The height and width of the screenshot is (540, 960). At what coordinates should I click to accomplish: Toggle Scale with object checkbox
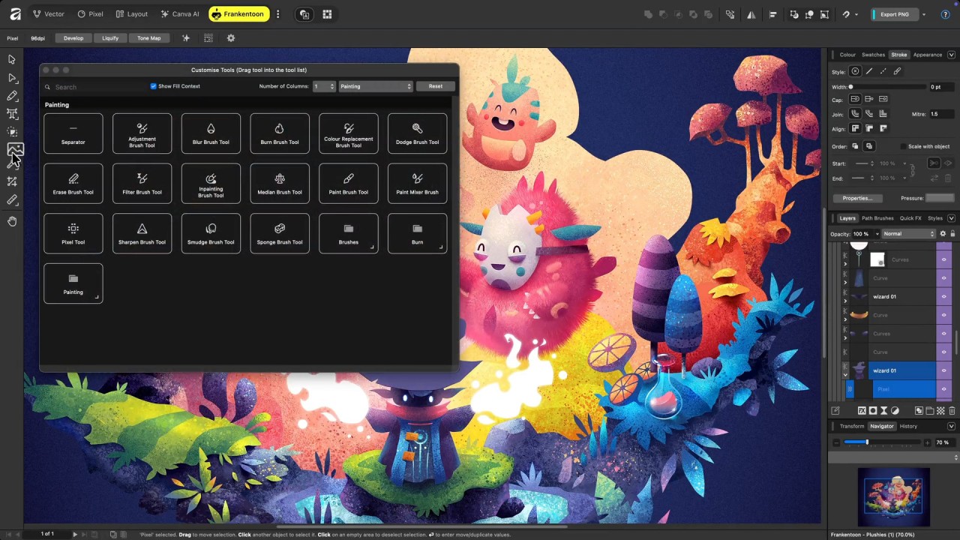(x=903, y=146)
